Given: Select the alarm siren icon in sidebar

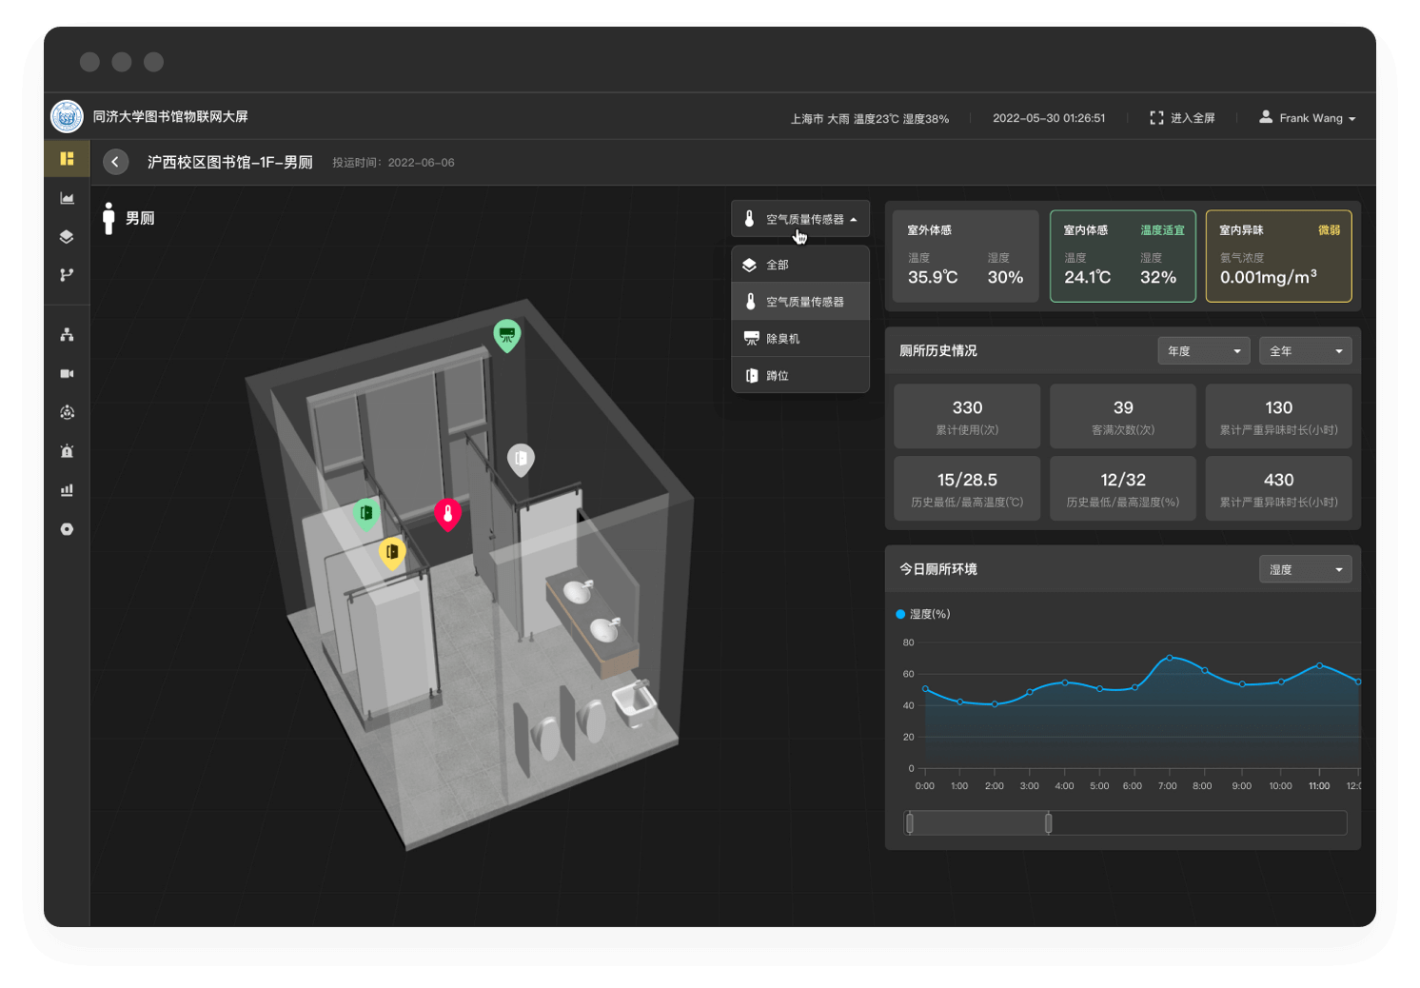Looking at the screenshot, I should tap(67, 451).
